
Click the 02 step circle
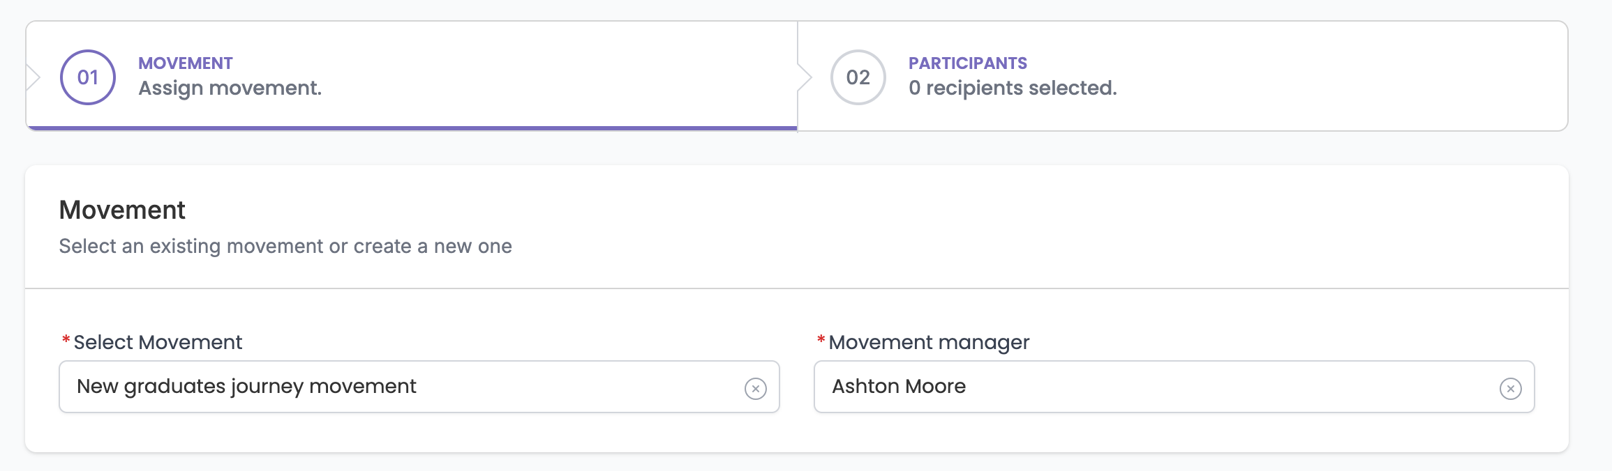click(858, 77)
